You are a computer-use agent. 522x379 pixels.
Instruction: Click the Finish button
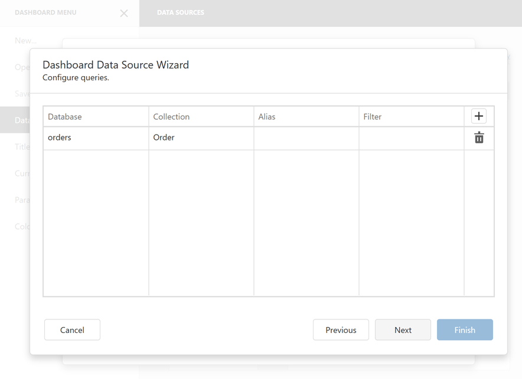tap(465, 329)
